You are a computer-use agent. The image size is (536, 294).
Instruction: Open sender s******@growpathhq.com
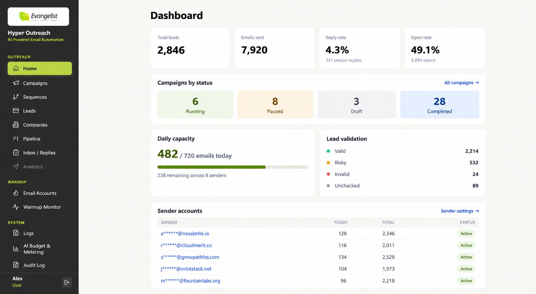(x=190, y=257)
